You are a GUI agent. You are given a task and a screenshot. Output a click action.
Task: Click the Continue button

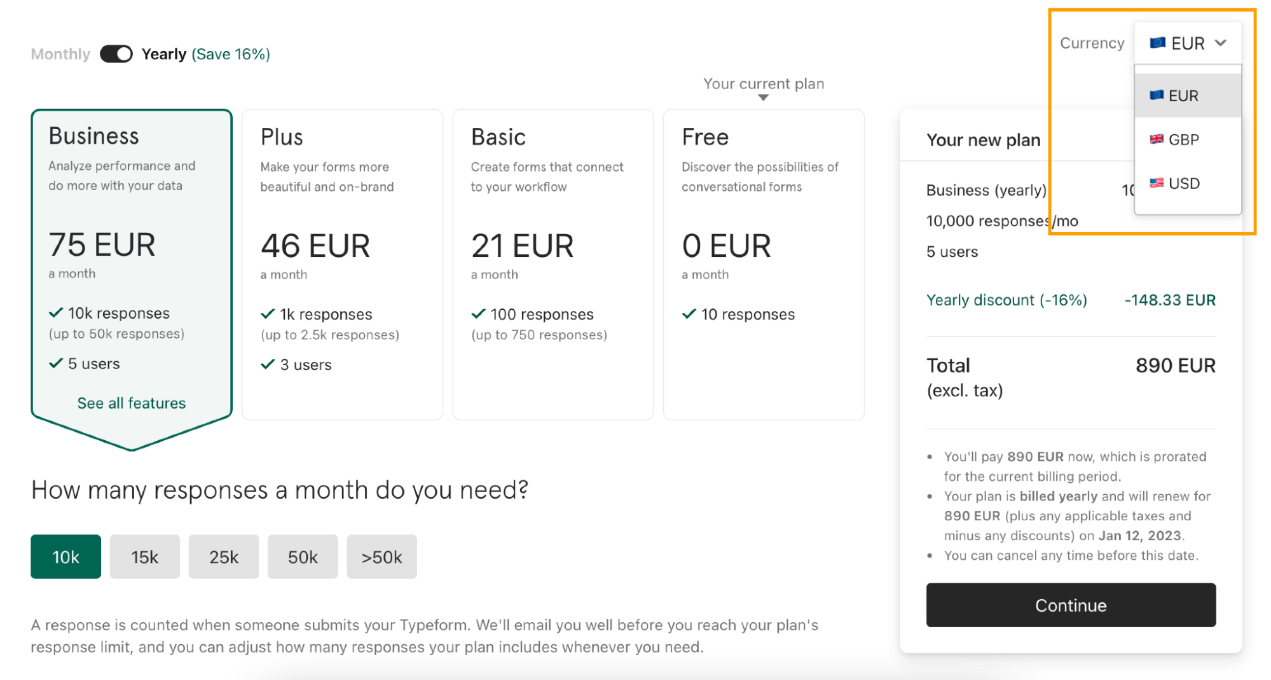pyautogui.click(x=1071, y=605)
